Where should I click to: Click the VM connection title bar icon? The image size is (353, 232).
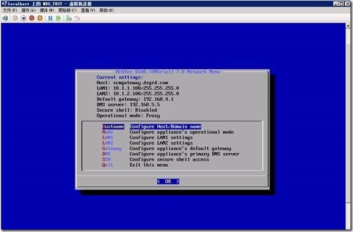click(x=4, y=4)
